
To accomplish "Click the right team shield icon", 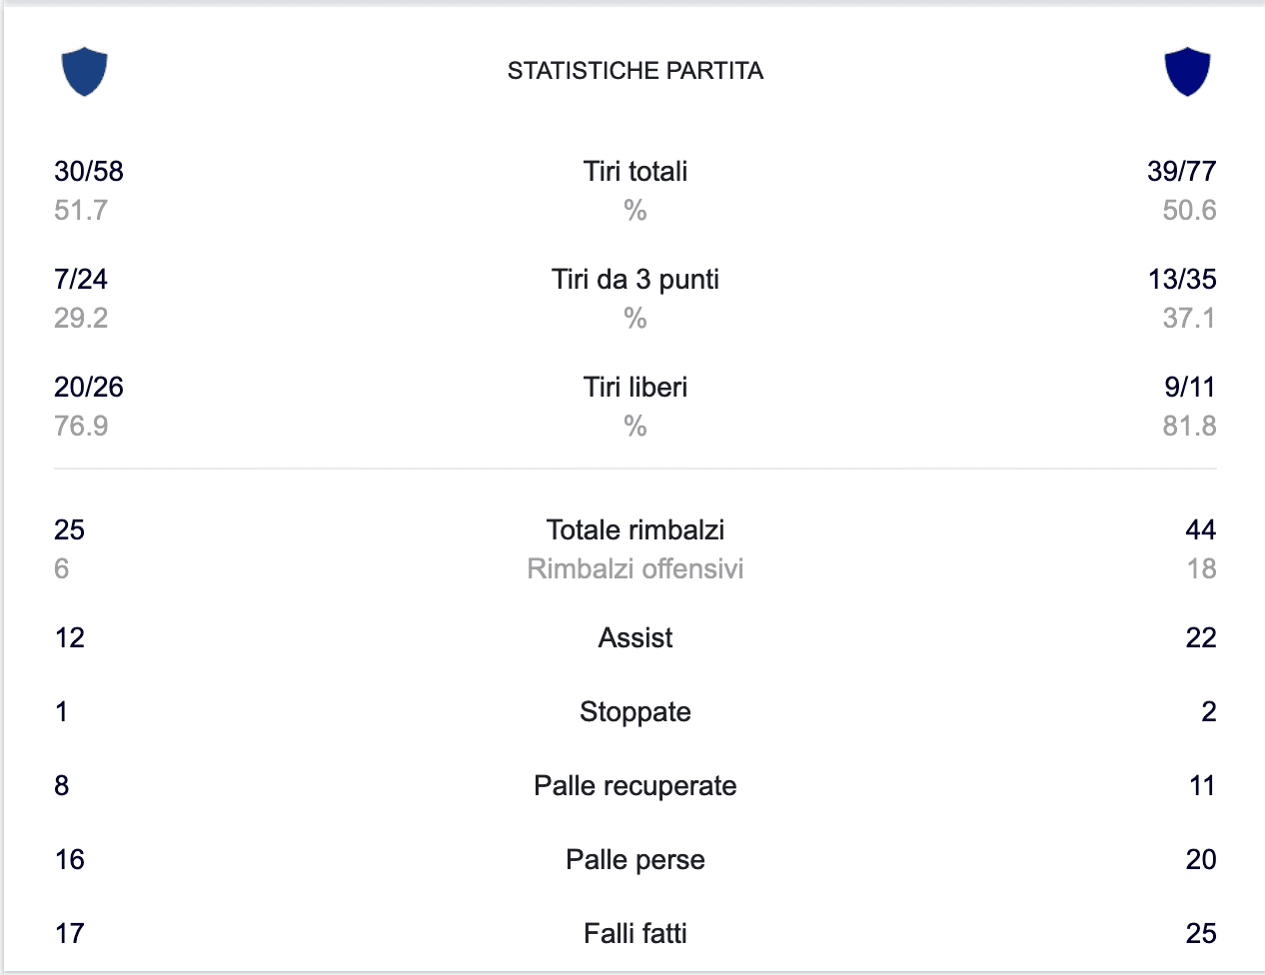I will [1187, 71].
